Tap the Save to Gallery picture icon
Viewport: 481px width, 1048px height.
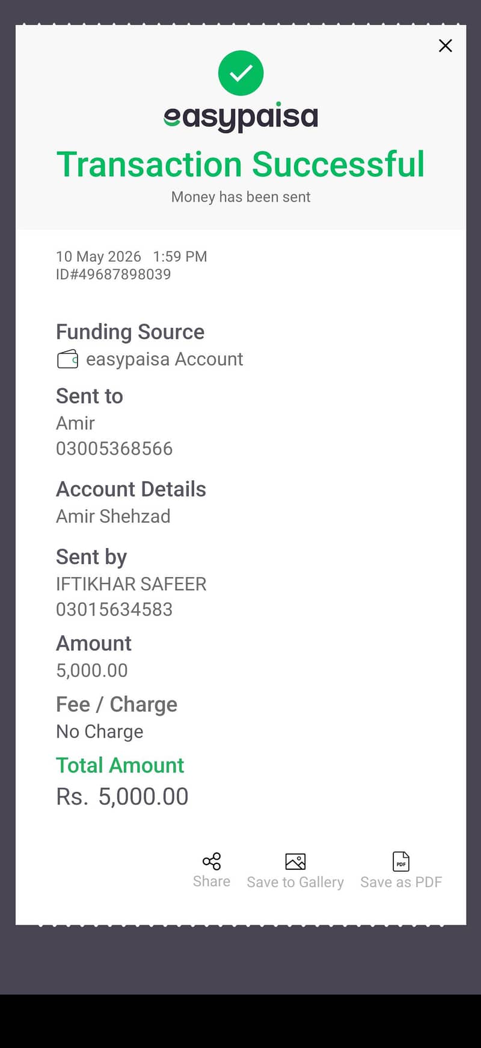[295, 862]
